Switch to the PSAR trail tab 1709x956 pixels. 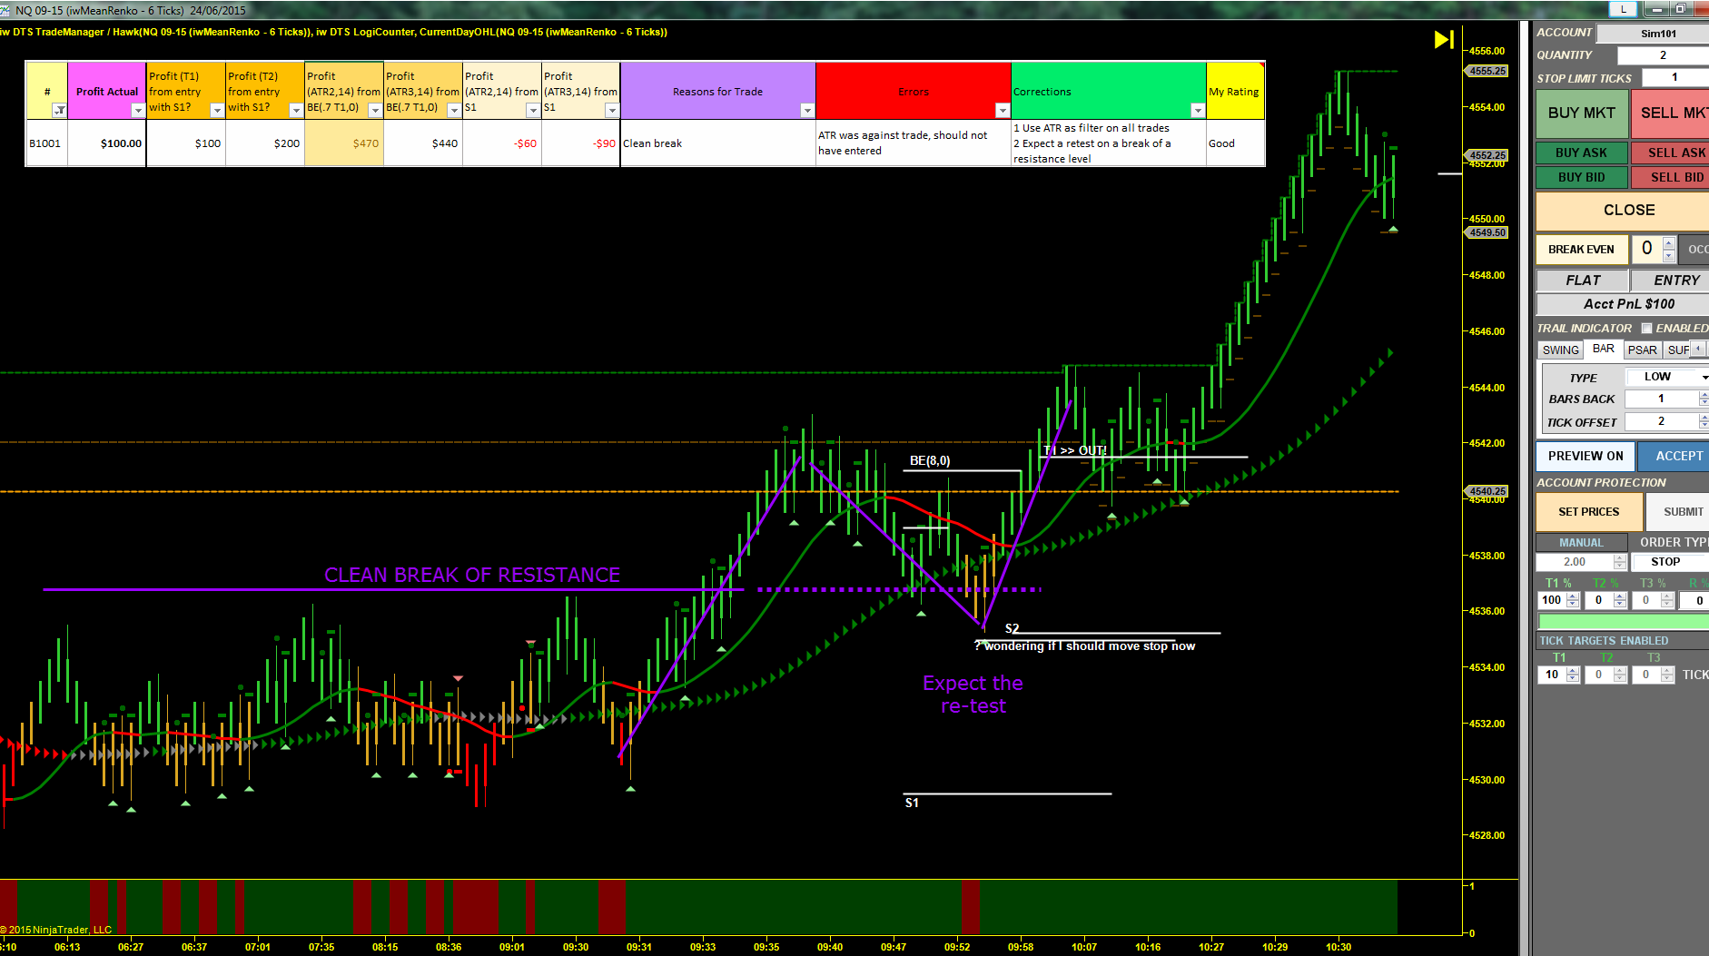pyautogui.click(x=1642, y=350)
